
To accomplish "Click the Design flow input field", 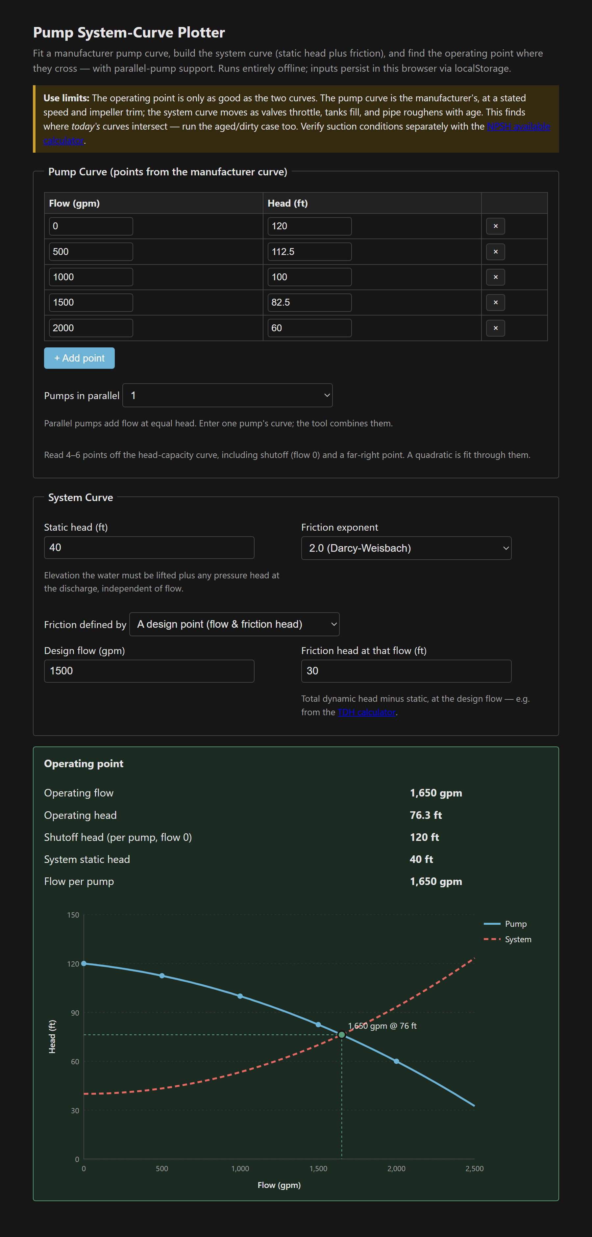I will pyautogui.click(x=149, y=671).
